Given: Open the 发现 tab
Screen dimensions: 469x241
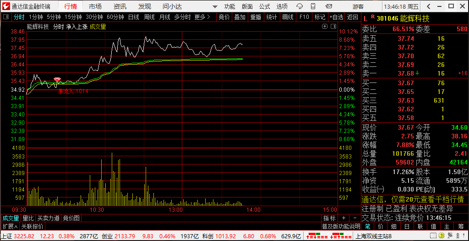Looking at the screenshot, I should coord(144,6).
